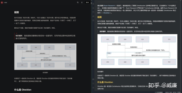Click the 知识循环 caption under web diagram
This screenshot has height=93, width=182.
pyautogui.click(x=45, y=72)
